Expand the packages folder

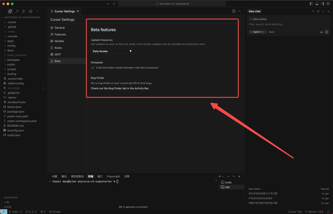coord(13,60)
